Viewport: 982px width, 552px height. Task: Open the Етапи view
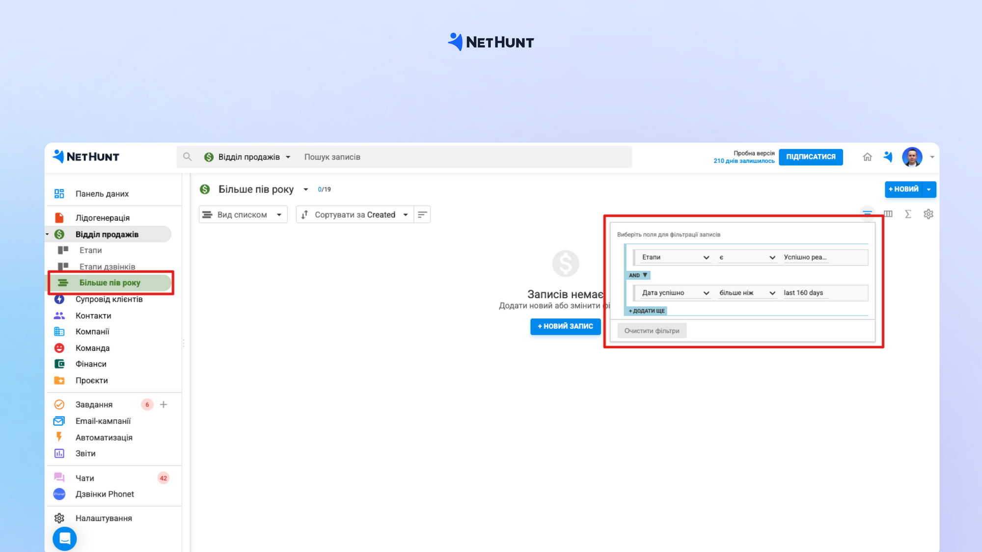point(91,250)
